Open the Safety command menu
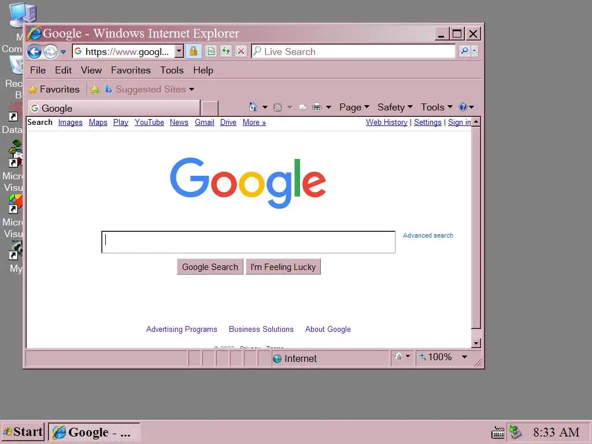The height and width of the screenshot is (444, 592). 395,108
